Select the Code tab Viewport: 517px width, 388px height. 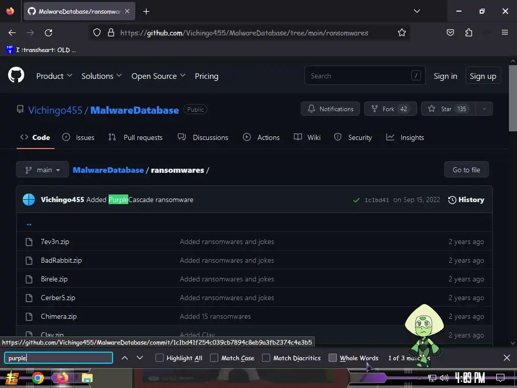[35, 137]
